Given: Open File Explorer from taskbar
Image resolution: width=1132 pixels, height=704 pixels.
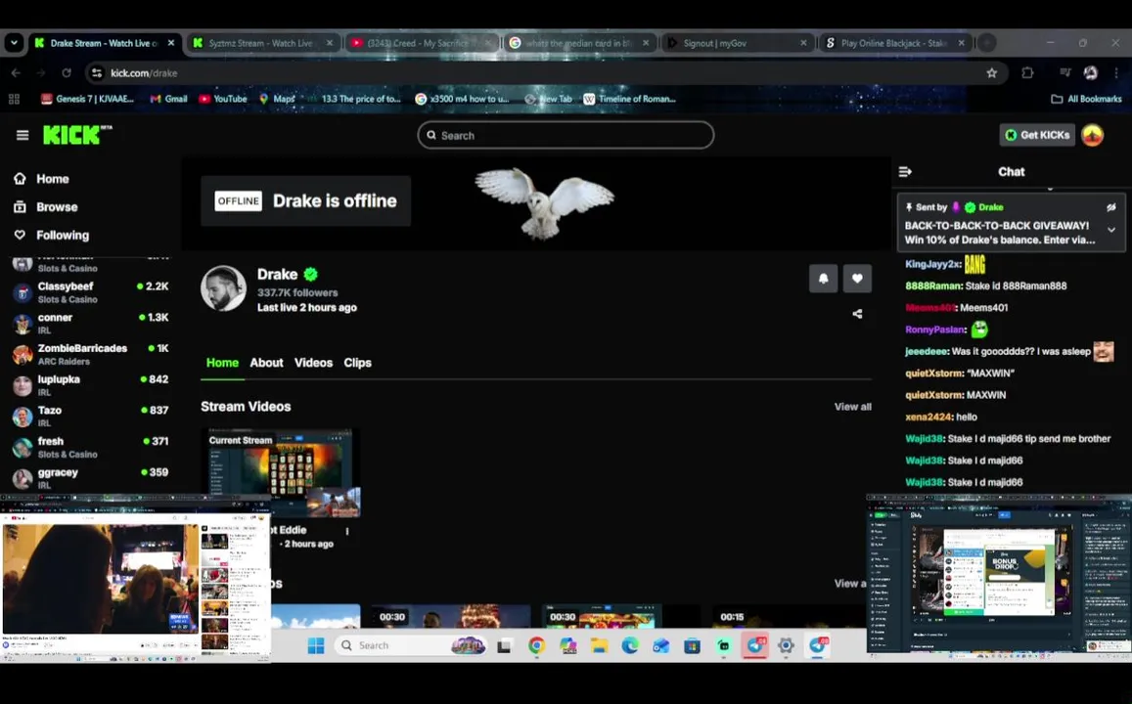Looking at the screenshot, I should click(599, 645).
